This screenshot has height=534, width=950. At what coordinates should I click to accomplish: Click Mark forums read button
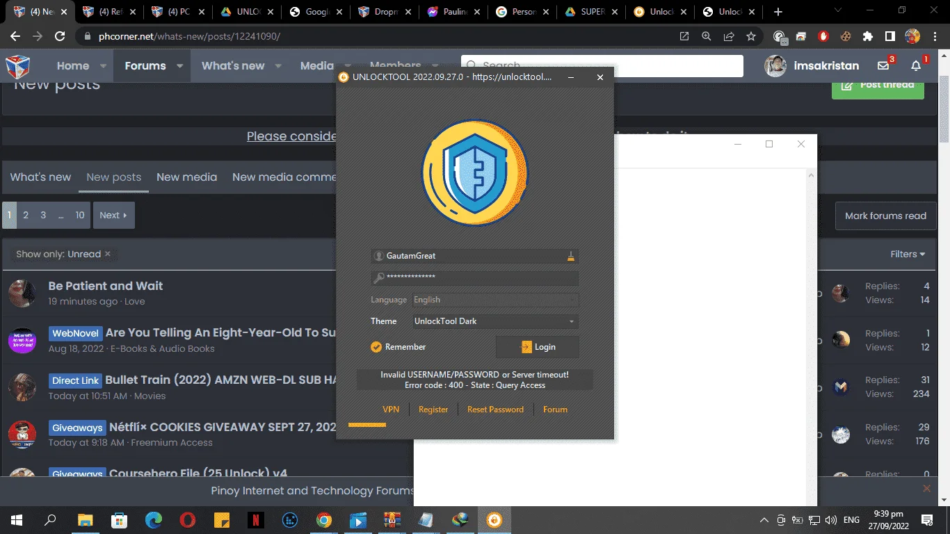tap(885, 216)
